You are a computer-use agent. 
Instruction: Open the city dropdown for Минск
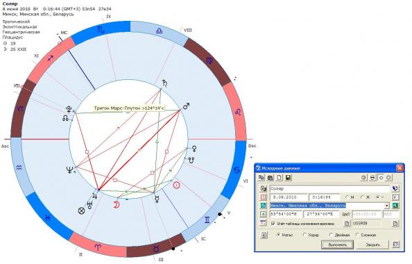coord(387,206)
